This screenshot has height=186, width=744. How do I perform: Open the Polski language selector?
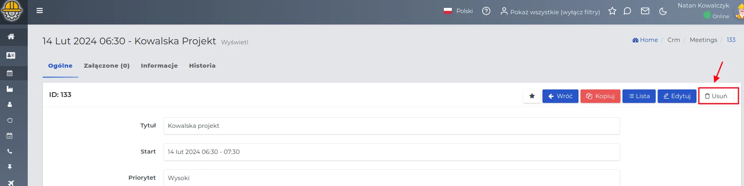pos(458,11)
